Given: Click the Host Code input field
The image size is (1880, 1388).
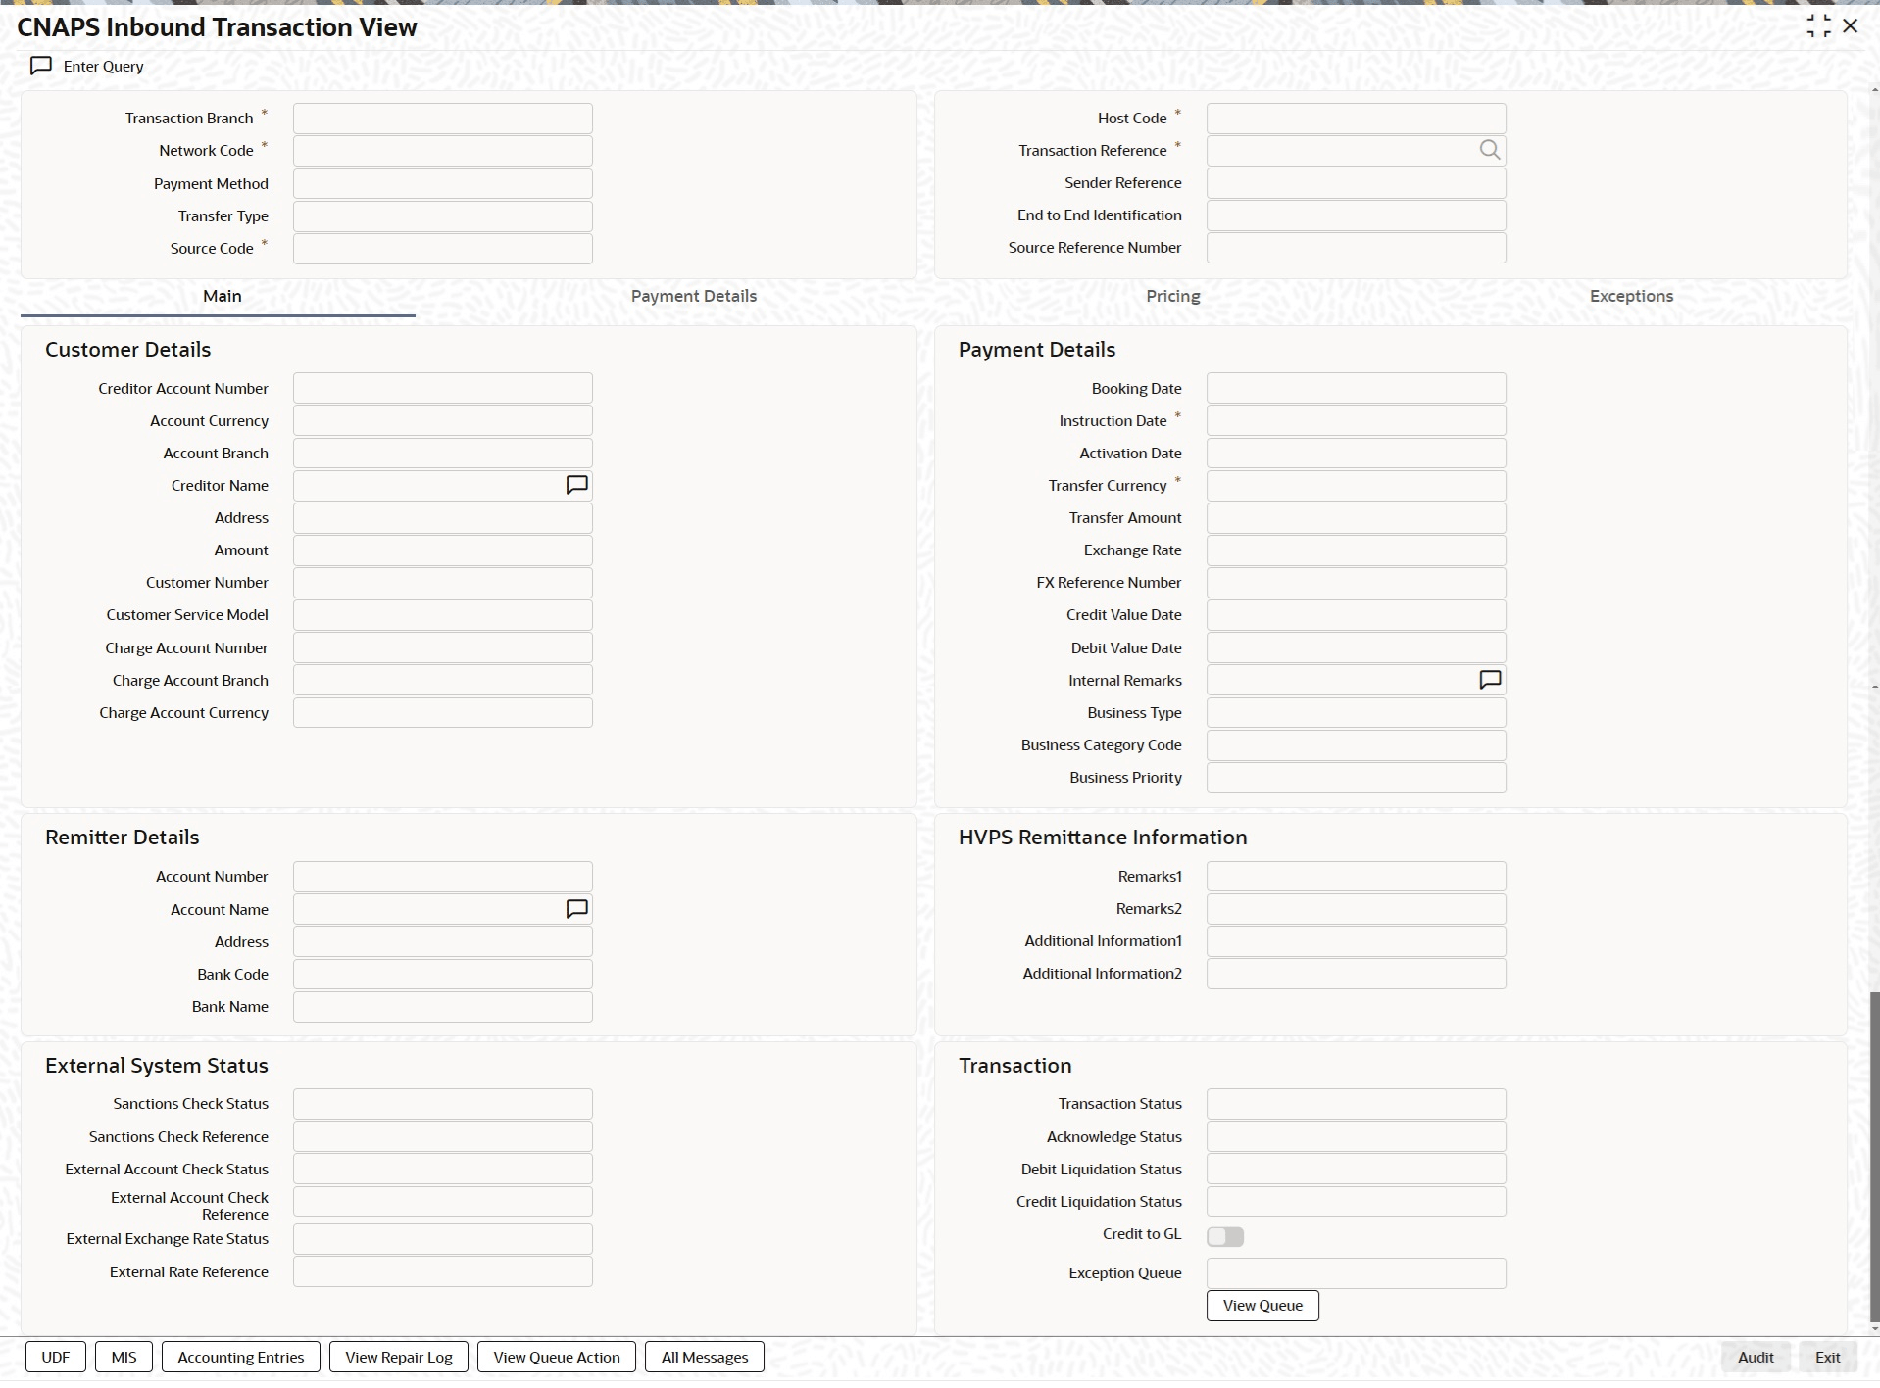Looking at the screenshot, I should pos(1357,119).
